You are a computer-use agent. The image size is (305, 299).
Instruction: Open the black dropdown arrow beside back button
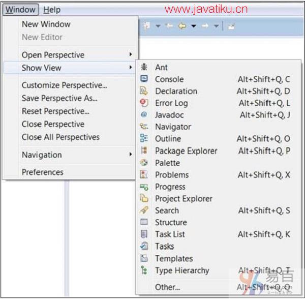(x=194, y=26)
